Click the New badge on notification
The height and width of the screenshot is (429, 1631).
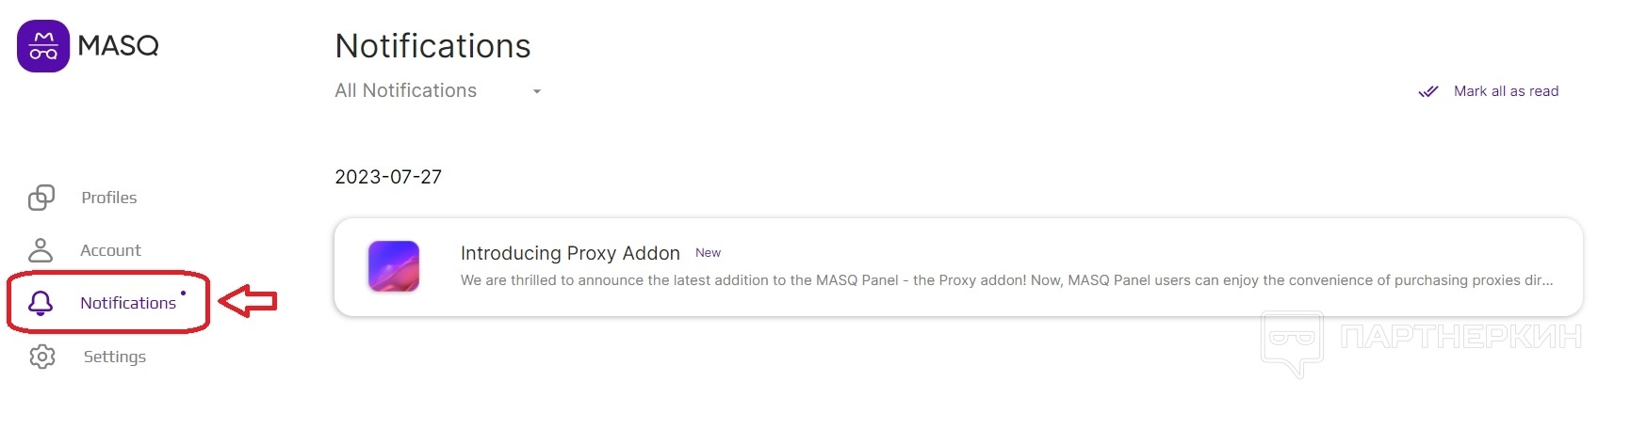point(708,253)
